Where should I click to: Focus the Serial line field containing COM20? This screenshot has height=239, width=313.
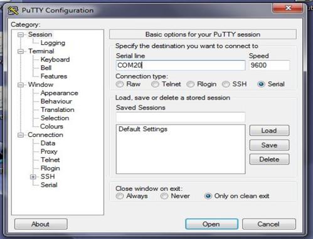(x=181, y=65)
